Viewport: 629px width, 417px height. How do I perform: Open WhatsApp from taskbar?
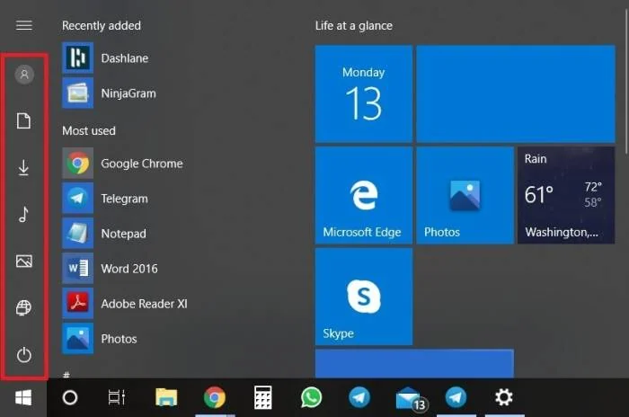[x=311, y=397]
